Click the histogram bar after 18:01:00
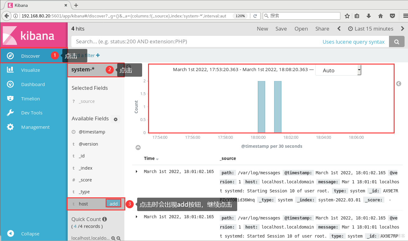 [x=278, y=107]
